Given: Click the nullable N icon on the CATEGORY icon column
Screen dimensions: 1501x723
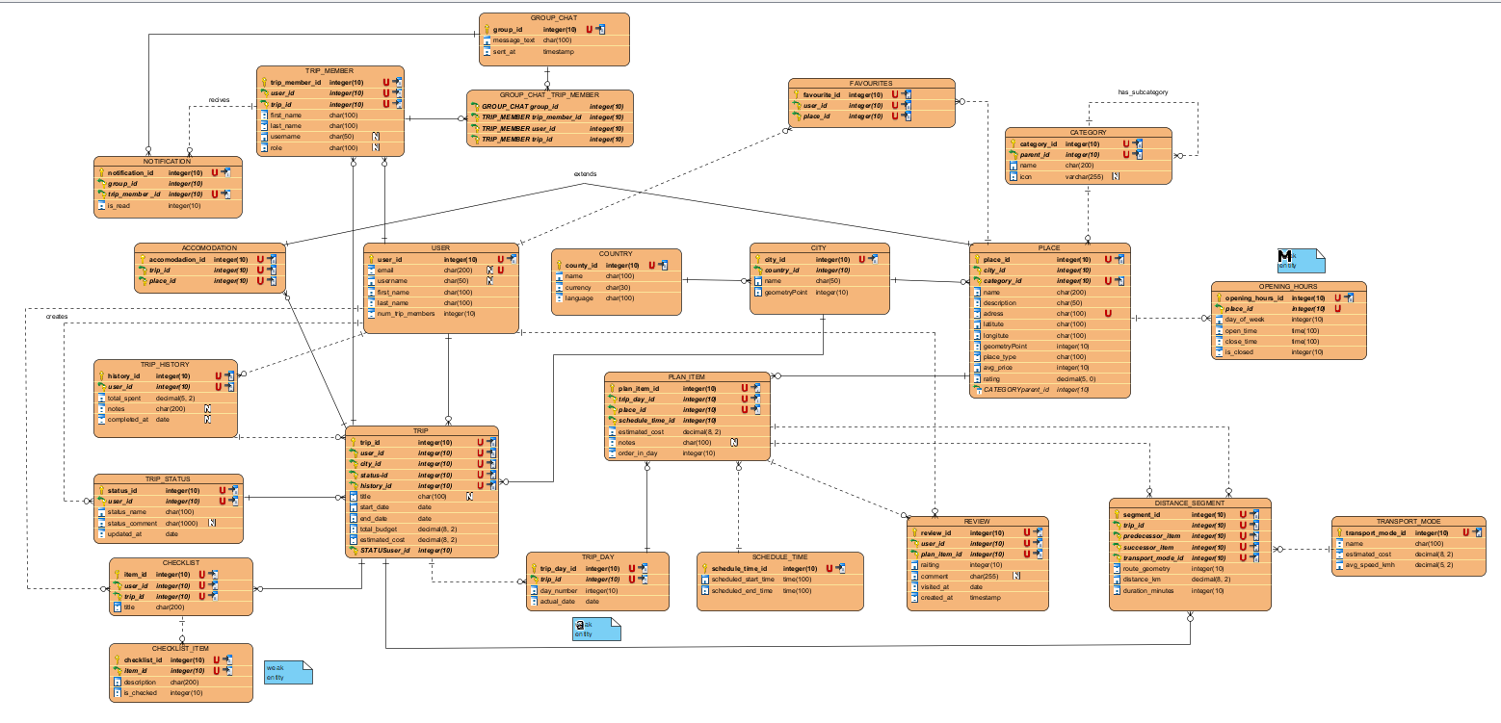Looking at the screenshot, I should (1116, 176).
